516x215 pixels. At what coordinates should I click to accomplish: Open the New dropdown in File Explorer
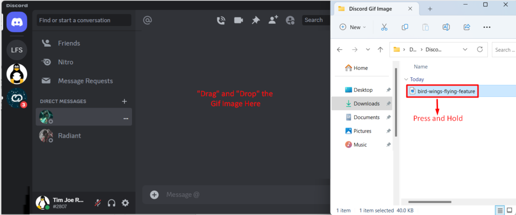pyautogui.click(x=352, y=27)
